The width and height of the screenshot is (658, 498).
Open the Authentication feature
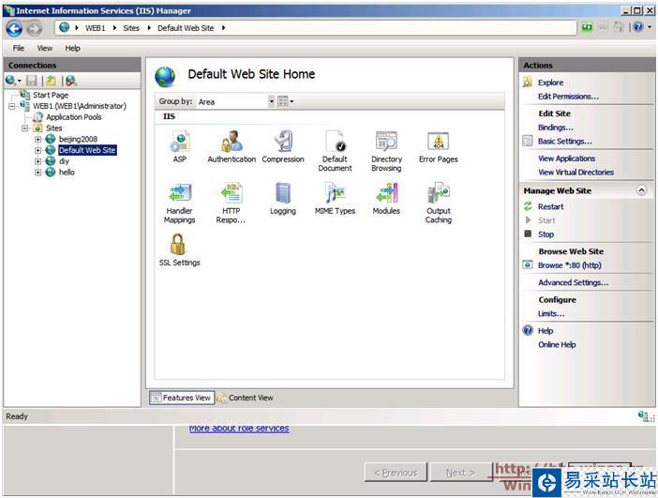click(x=232, y=146)
